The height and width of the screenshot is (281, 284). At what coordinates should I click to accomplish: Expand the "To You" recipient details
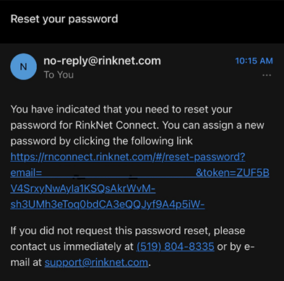[59, 75]
